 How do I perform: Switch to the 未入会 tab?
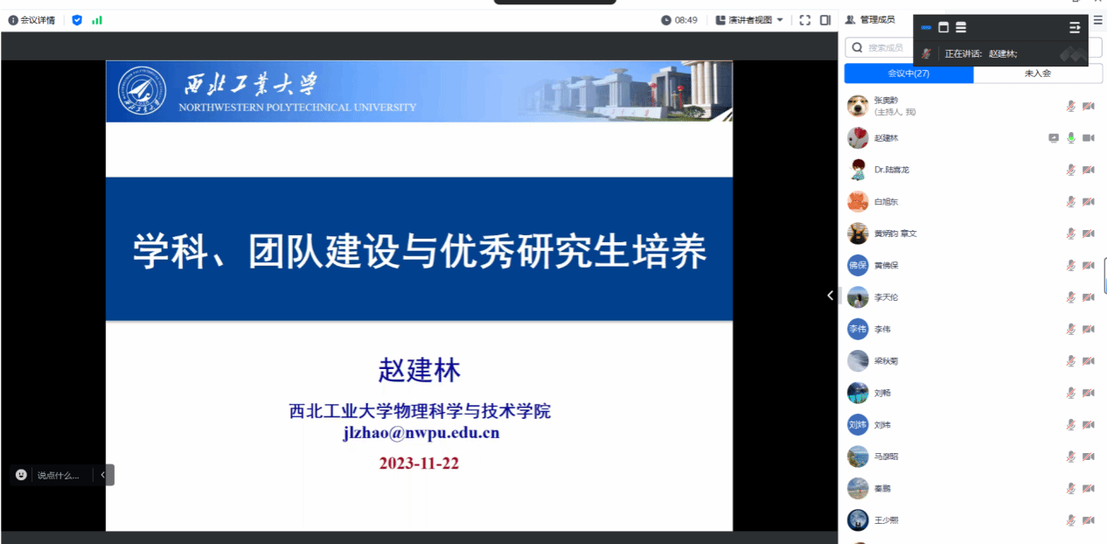coord(1038,74)
